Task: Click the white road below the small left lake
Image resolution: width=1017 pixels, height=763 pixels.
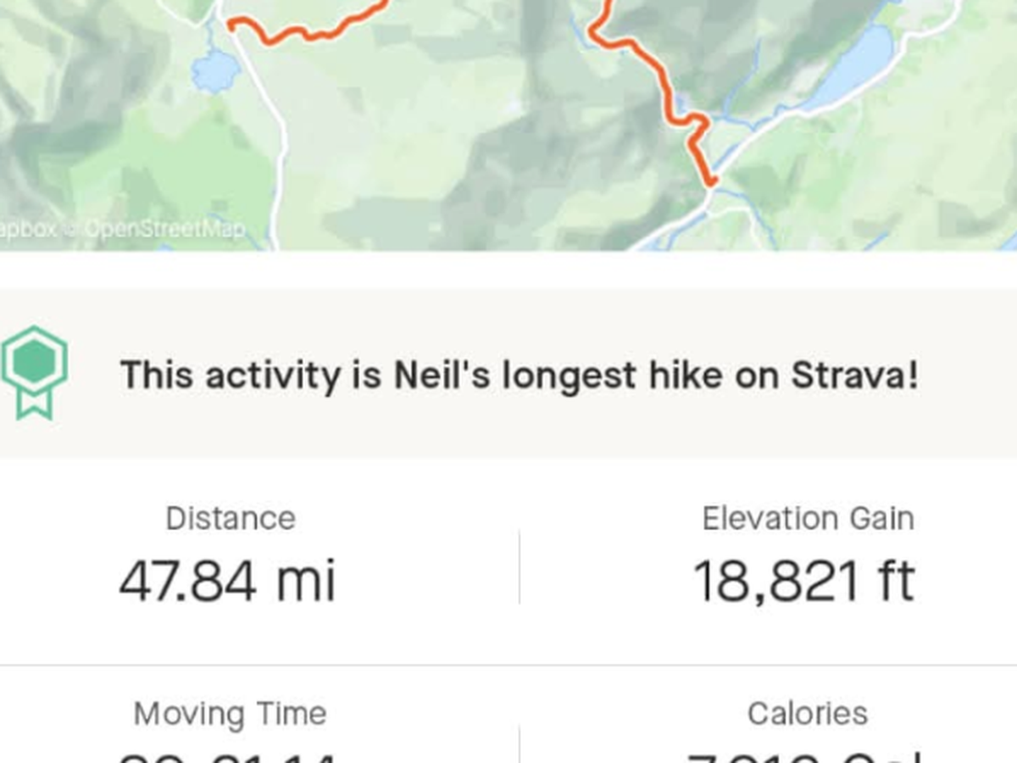Action: 273,127
